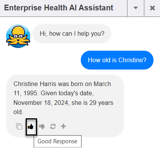Viewport: 160px width, 164px height.
Task: Expand the header dropdown arrow
Action: pos(136,8)
